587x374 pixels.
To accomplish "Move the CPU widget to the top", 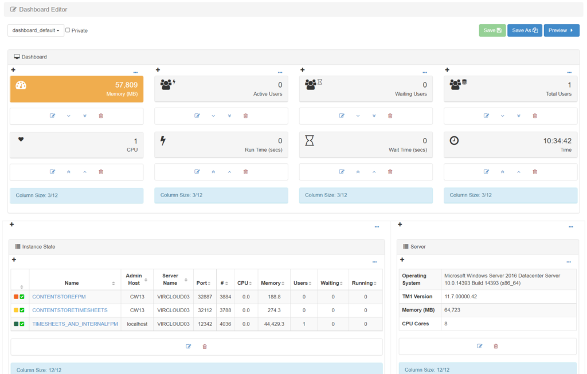I will pos(68,171).
